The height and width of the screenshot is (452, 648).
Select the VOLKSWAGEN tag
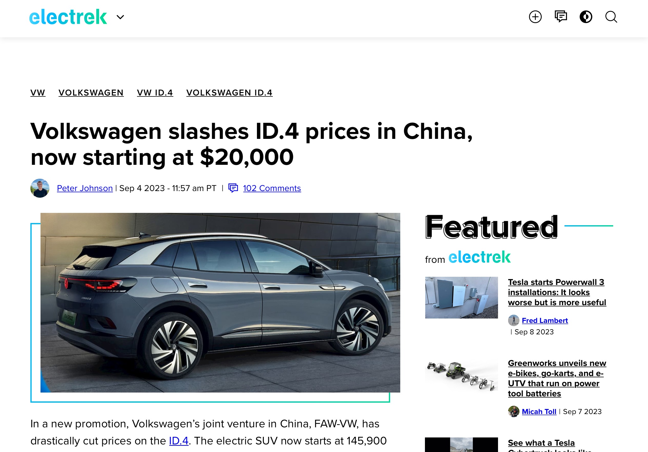coord(91,93)
